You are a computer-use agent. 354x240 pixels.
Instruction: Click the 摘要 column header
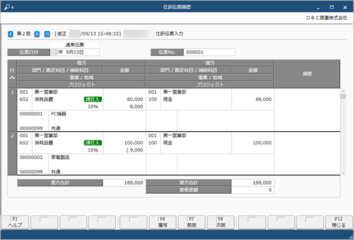pos(307,74)
